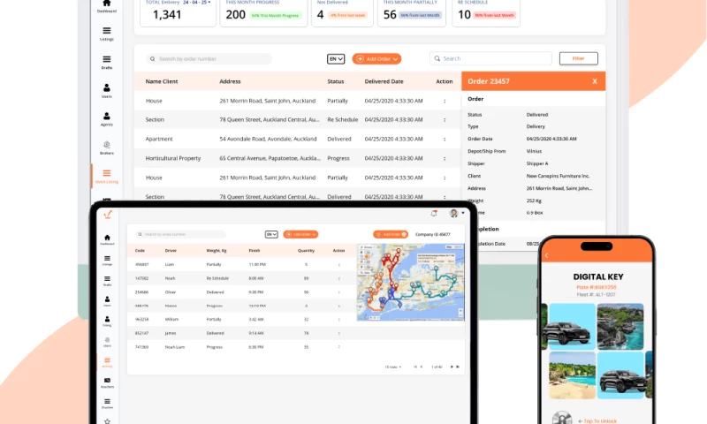Click driver 'William' in tablet table

tap(171, 319)
